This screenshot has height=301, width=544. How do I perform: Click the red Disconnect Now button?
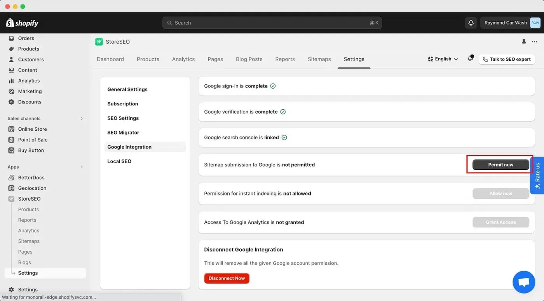tap(227, 278)
